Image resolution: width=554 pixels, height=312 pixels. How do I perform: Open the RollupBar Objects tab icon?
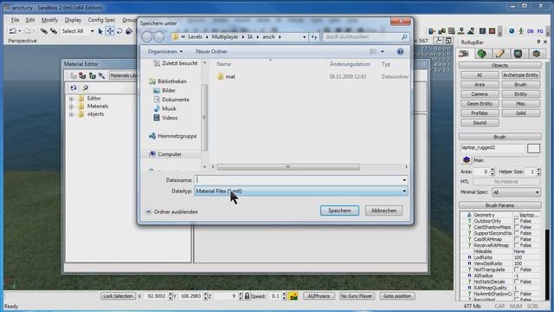[x=464, y=54]
